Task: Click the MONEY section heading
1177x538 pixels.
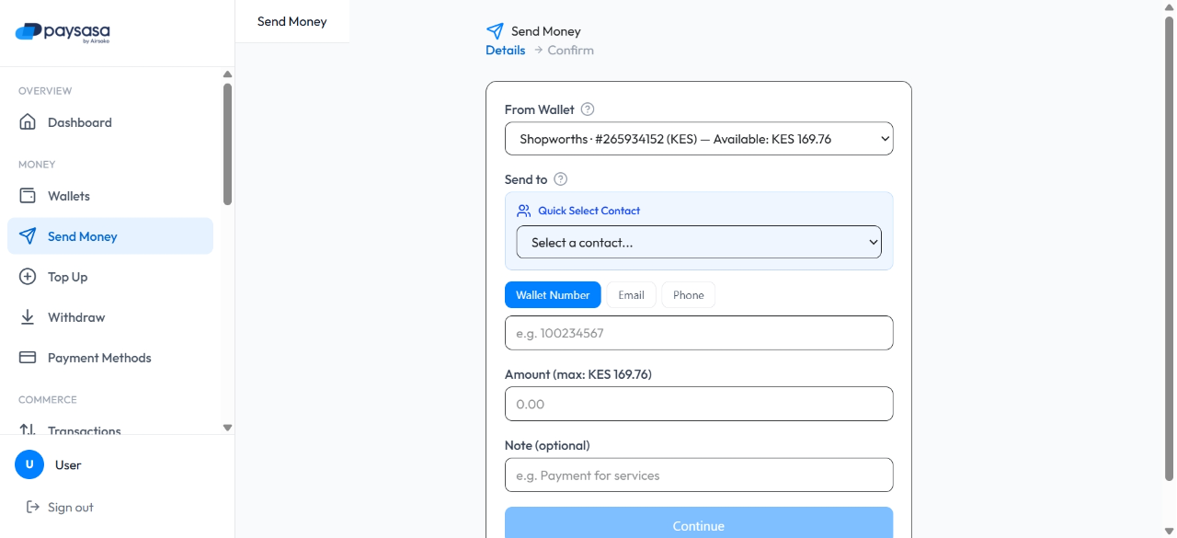Action: (x=37, y=165)
